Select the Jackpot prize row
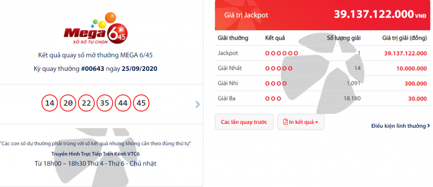This screenshot has width=433, height=187. (x=323, y=53)
